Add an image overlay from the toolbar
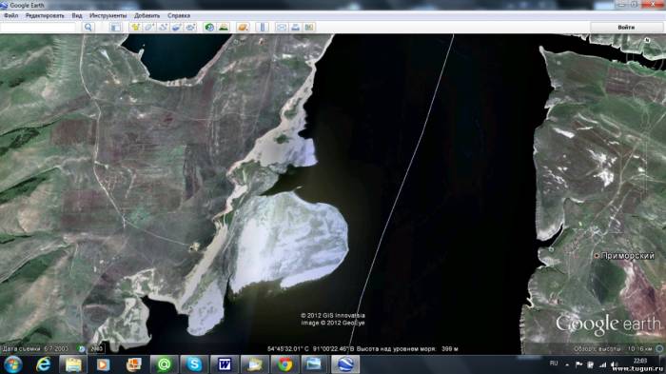Image resolution: width=666 pixels, height=374 pixels. tap(177, 28)
